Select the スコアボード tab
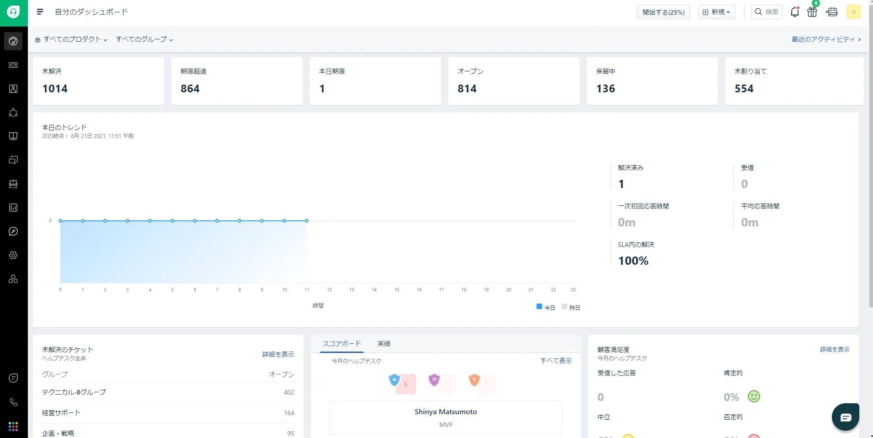The height and width of the screenshot is (438, 873). click(341, 344)
